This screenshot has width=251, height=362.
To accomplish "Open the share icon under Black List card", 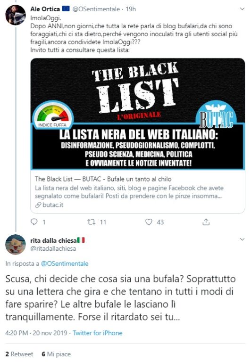I will [206, 222].
